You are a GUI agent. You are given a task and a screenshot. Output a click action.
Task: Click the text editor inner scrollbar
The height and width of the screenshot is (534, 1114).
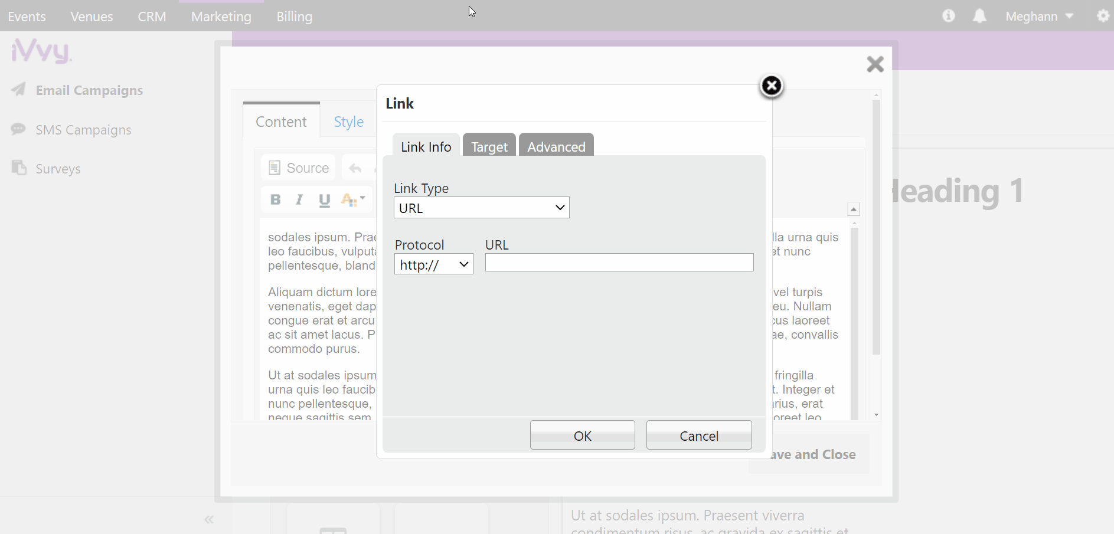pos(854,323)
